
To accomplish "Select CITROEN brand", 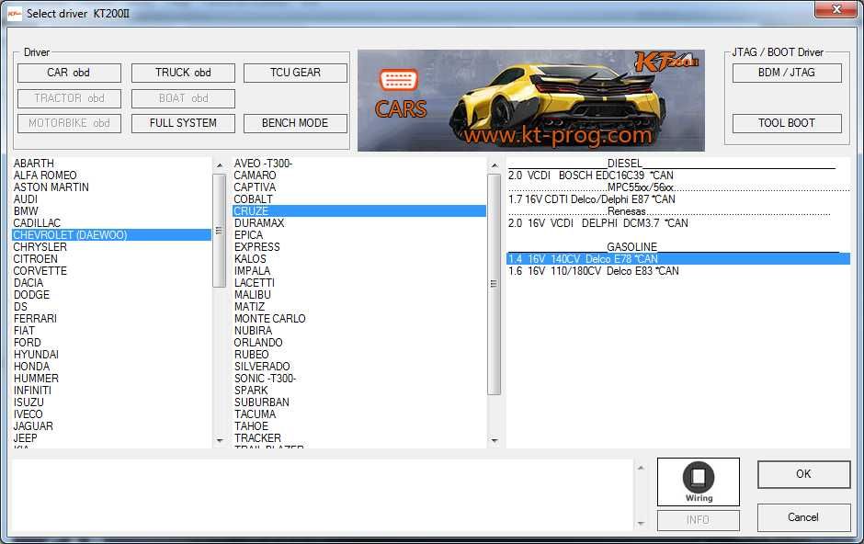I will point(111,259).
